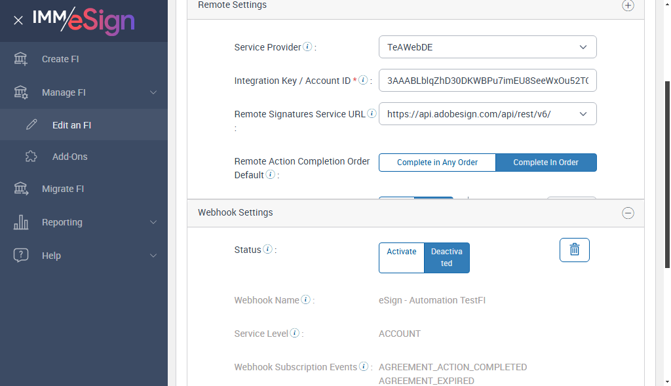Close the sidebar with the X icon
The image size is (671, 386).
(18, 20)
